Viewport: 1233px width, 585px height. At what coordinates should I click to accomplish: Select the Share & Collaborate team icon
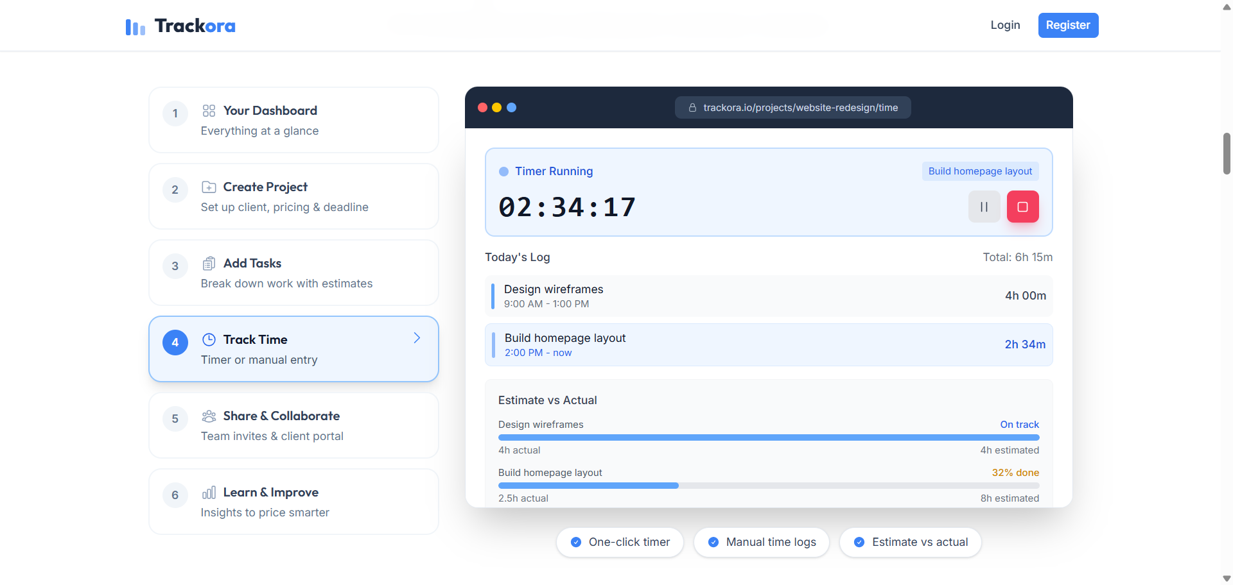tap(209, 416)
